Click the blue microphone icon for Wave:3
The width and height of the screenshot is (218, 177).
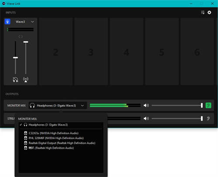pos(7,22)
